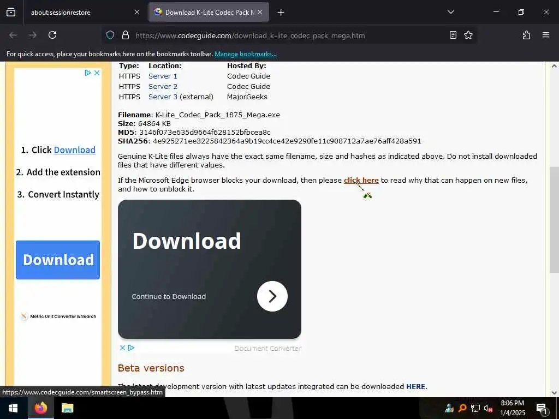
Task: Click the HERE beta versions link
Action: point(415,387)
